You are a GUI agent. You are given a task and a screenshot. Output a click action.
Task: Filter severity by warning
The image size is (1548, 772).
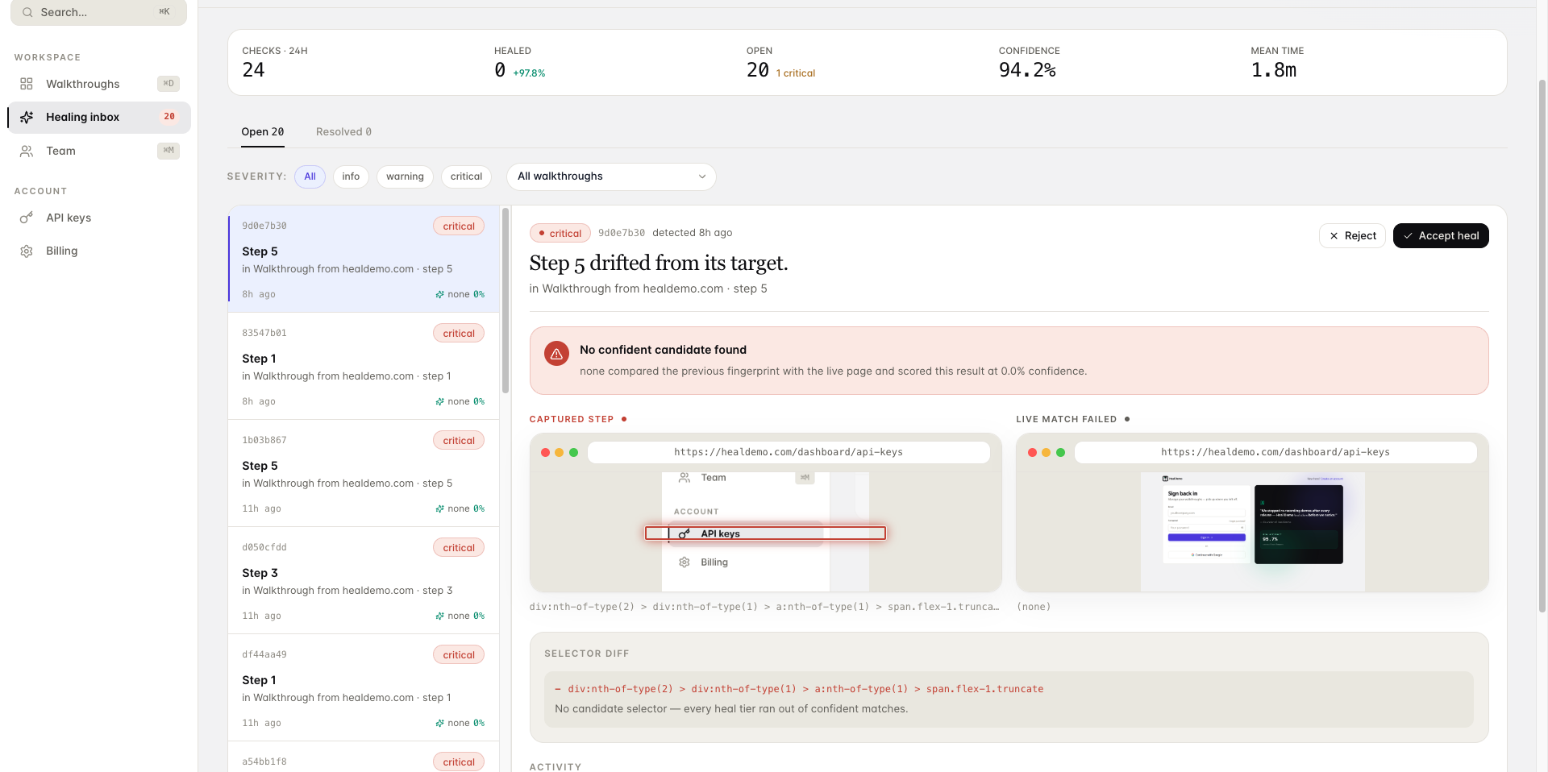click(x=405, y=176)
